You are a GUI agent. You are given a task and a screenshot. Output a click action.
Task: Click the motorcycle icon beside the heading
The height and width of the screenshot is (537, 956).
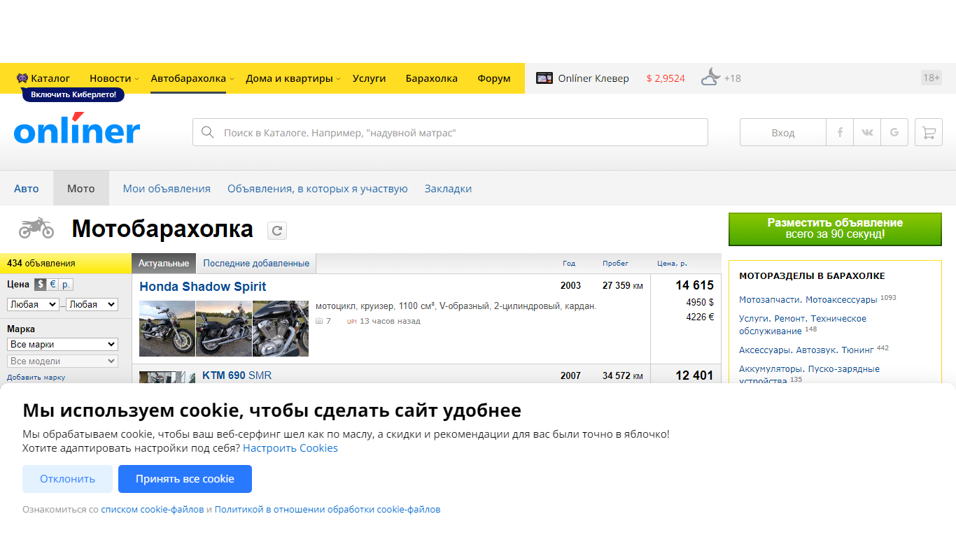[36, 228]
